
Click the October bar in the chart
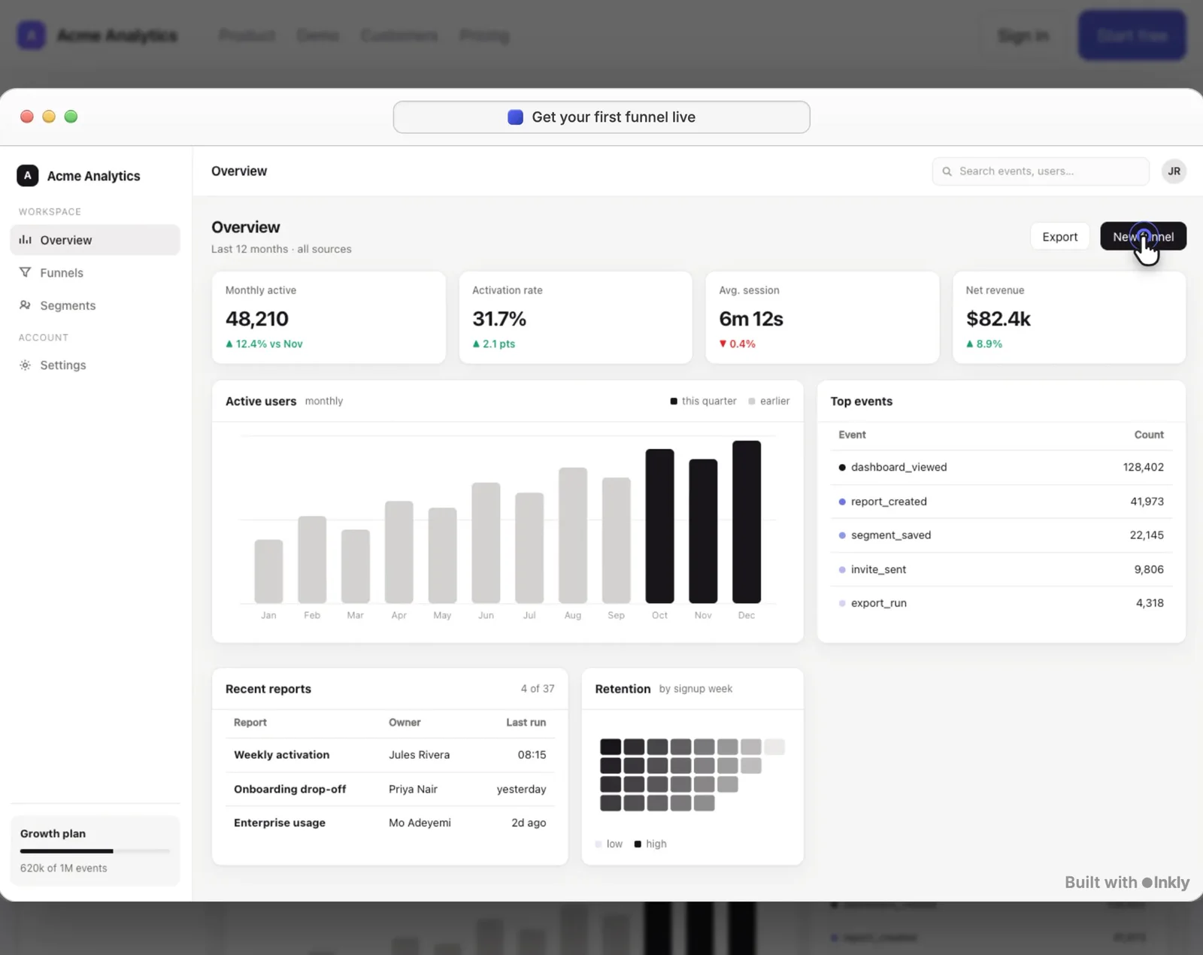659,526
